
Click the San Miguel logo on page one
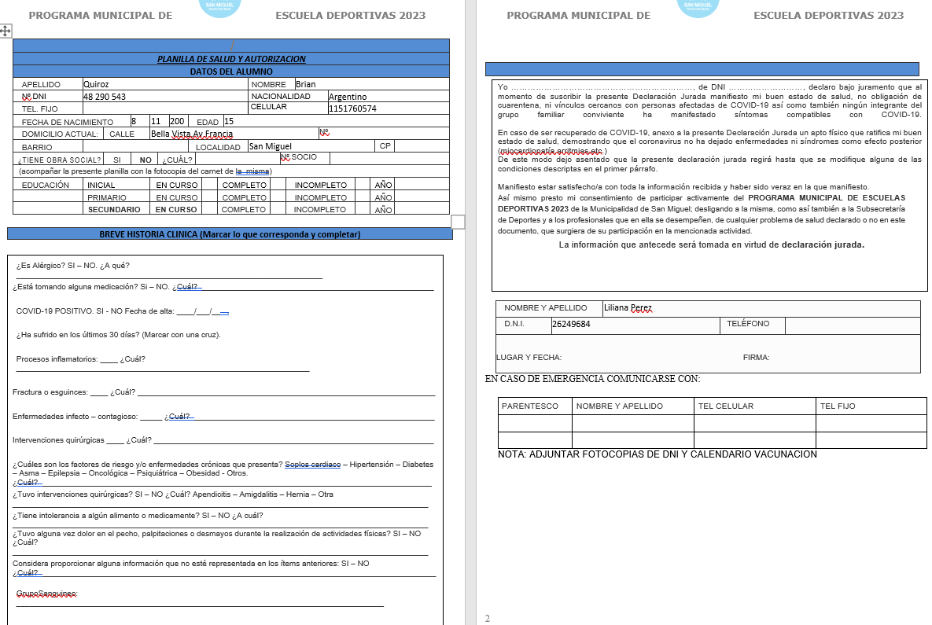pyautogui.click(x=220, y=6)
